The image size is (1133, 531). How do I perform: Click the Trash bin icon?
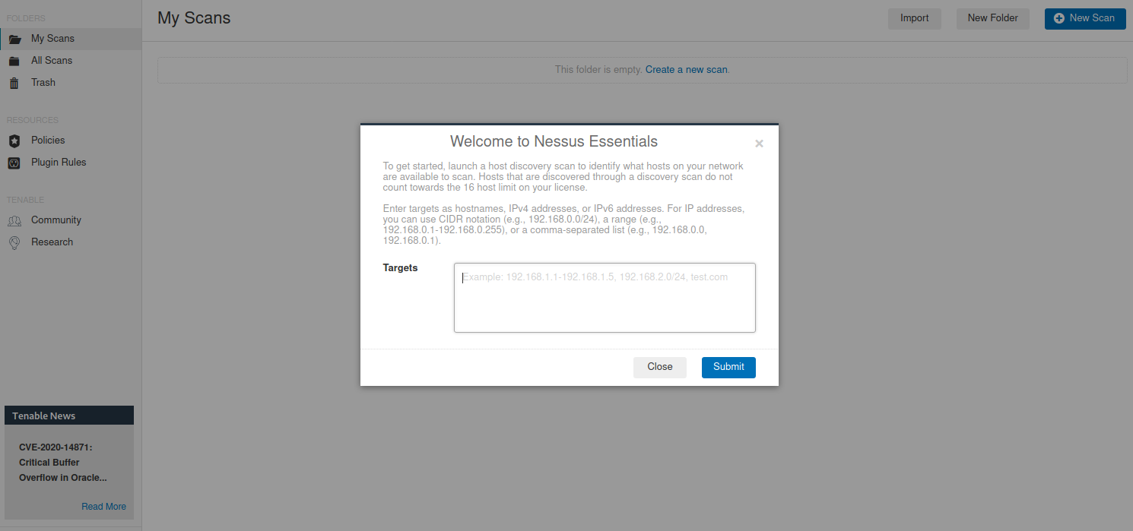(x=14, y=83)
